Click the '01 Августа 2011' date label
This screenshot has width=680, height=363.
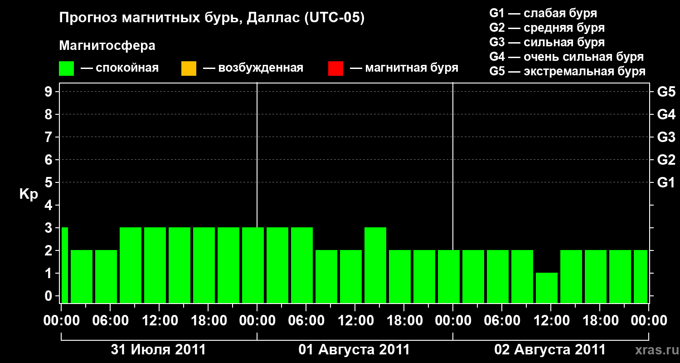pyautogui.click(x=354, y=350)
